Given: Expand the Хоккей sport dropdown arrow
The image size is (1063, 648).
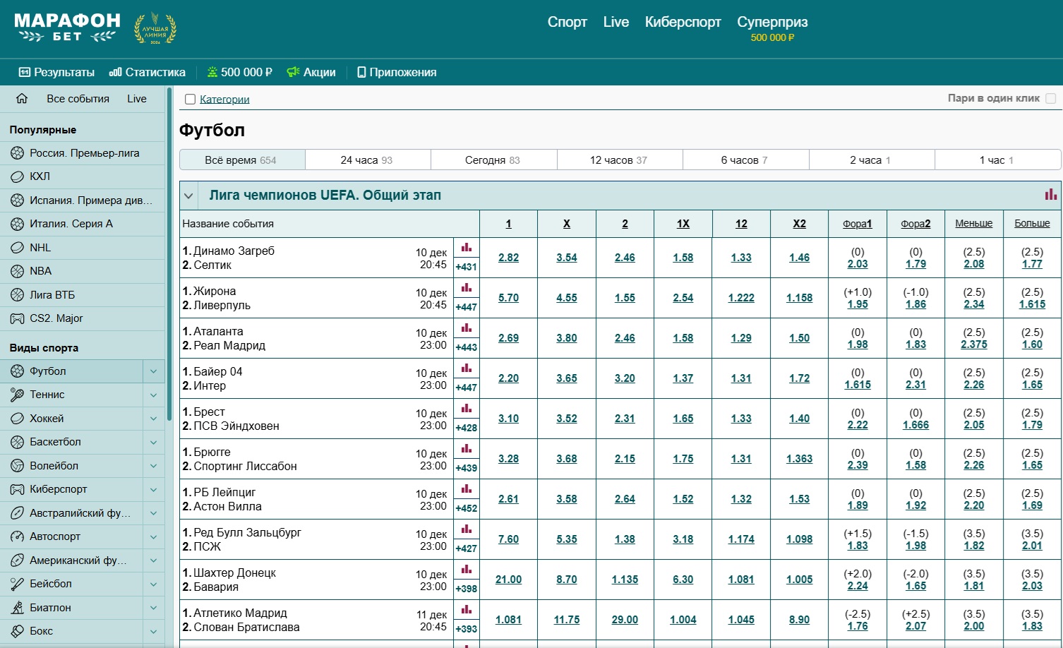Looking at the screenshot, I should pyautogui.click(x=153, y=419).
